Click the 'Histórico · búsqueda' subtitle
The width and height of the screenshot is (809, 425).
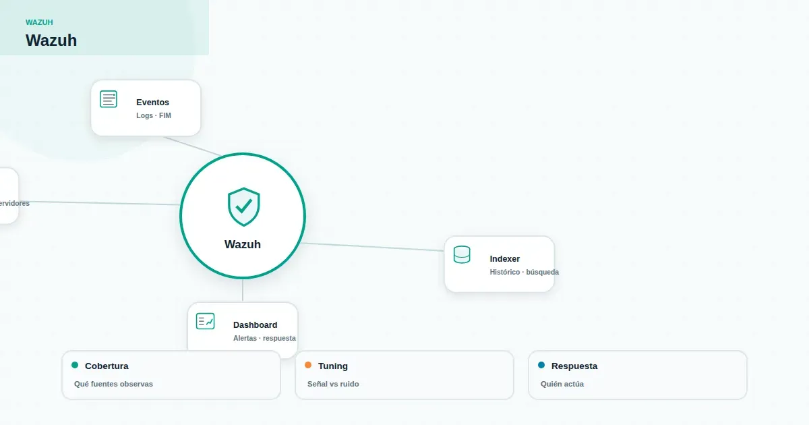point(525,272)
